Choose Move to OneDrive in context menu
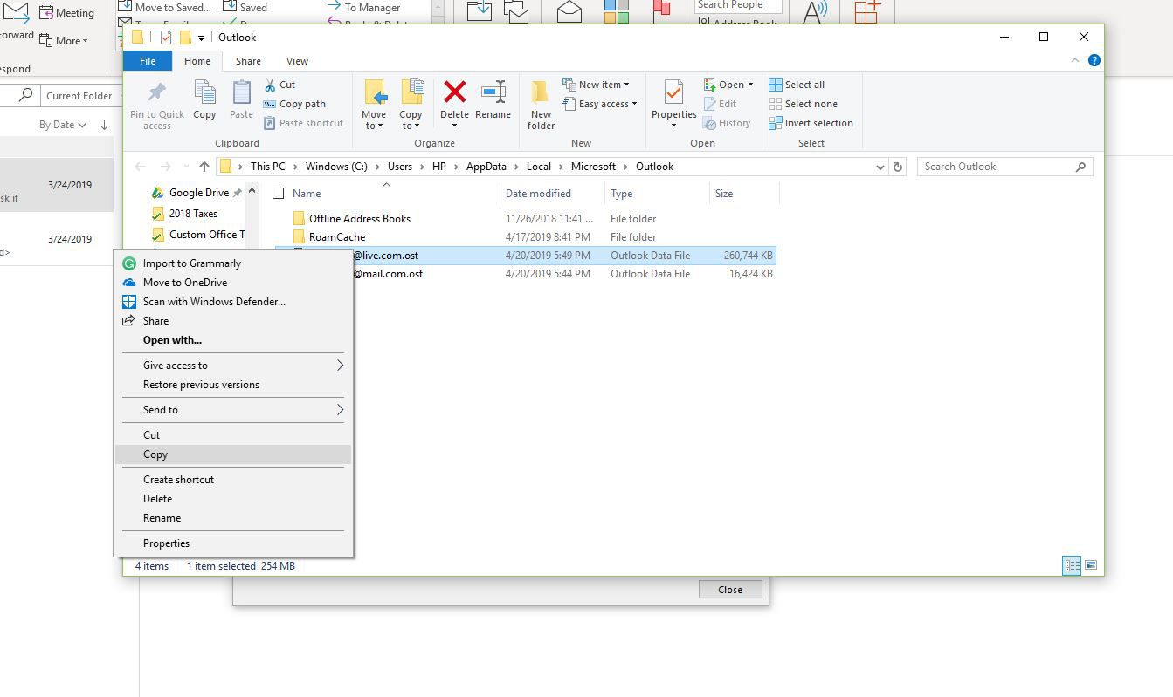This screenshot has width=1173, height=697. coord(233,283)
